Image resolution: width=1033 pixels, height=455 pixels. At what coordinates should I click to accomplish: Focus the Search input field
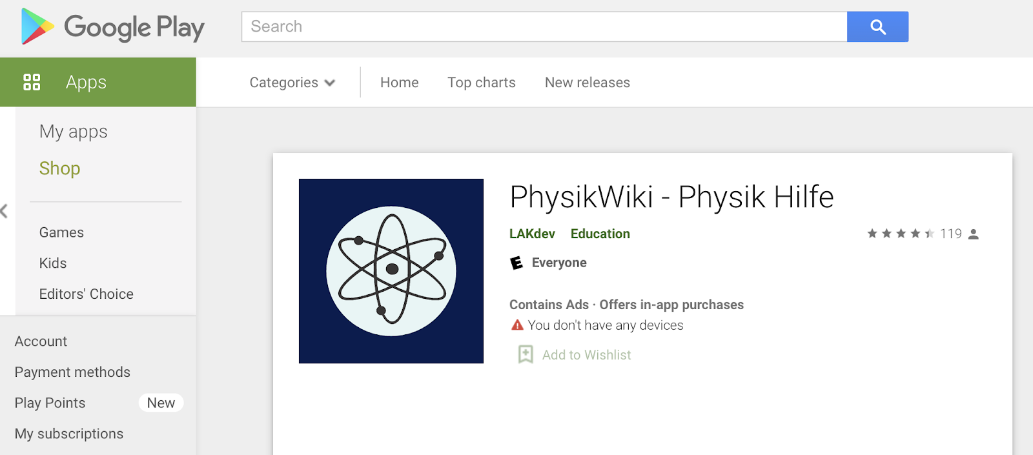click(544, 26)
